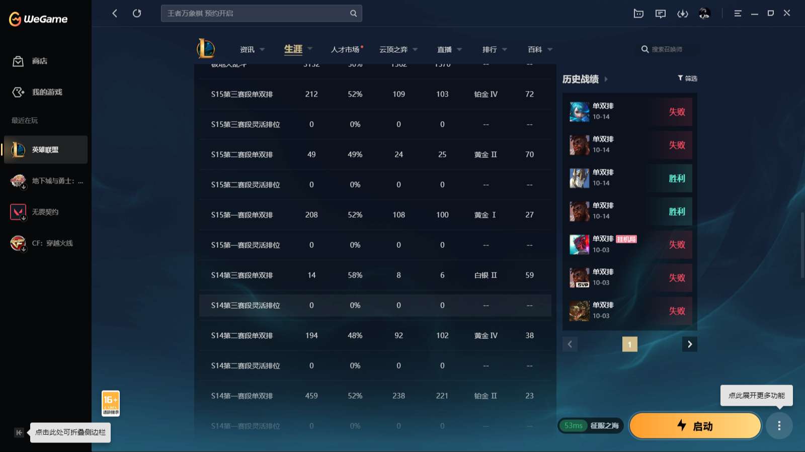Screen dimensions: 805x452
Task: Expand the 百科 dropdown menu
Action: [540, 49]
